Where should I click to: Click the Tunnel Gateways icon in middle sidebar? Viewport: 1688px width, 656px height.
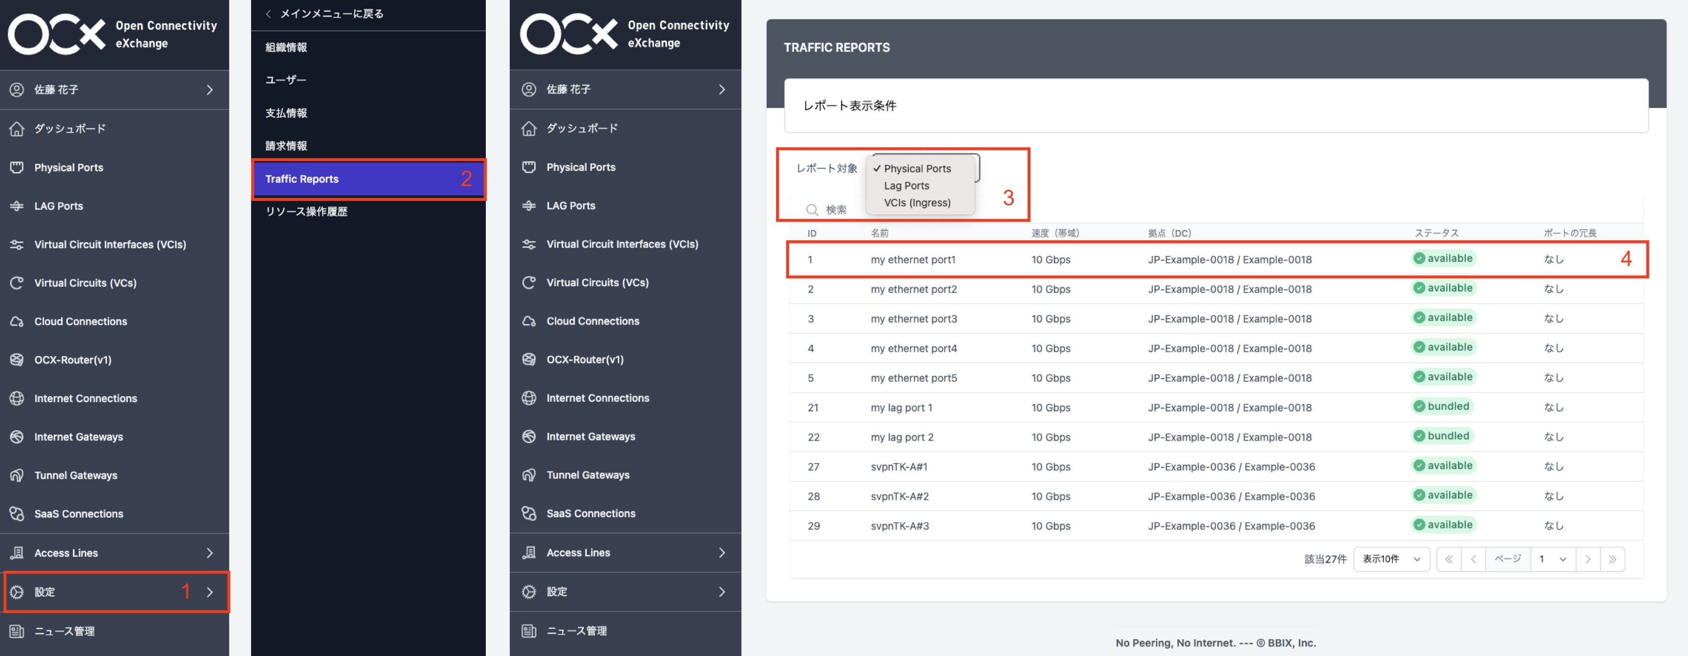(529, 475)
